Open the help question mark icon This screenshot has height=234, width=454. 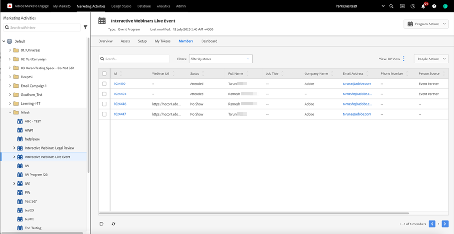pyautogui.click(x=434, y=6)
